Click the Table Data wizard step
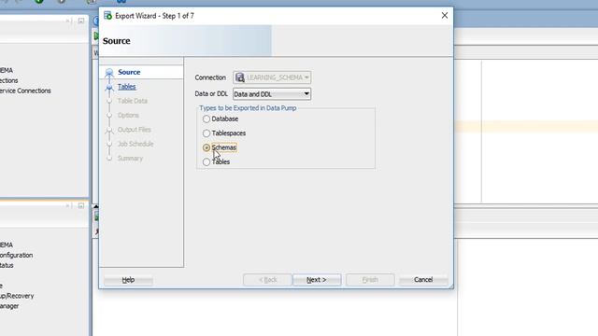The height and width of the screenshot is (336, 598). [133, 101]
